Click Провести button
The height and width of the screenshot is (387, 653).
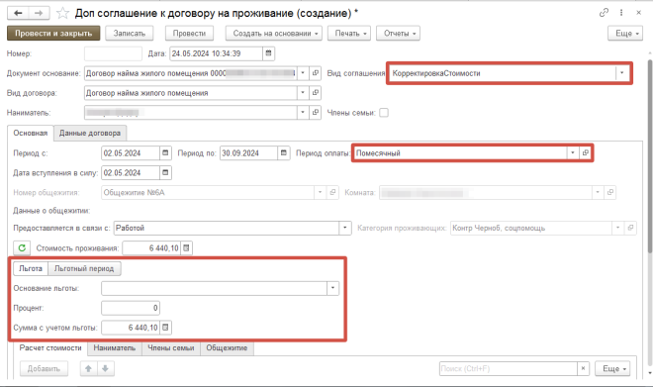pos(190,34)
